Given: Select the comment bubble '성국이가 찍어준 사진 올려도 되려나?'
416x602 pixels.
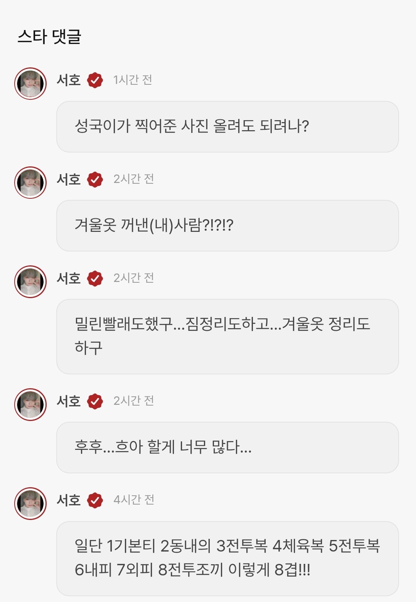Looking at the screenshot, I should [227, 127].
